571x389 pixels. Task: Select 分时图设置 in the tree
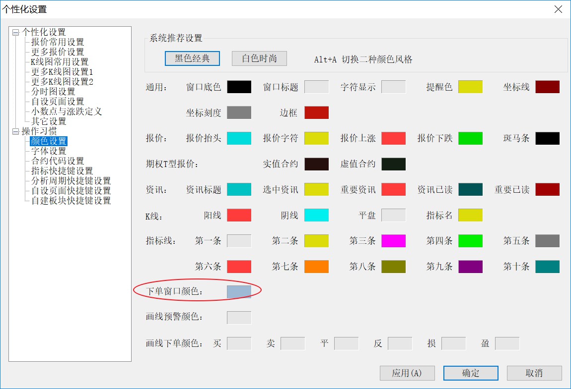[53, 92]
